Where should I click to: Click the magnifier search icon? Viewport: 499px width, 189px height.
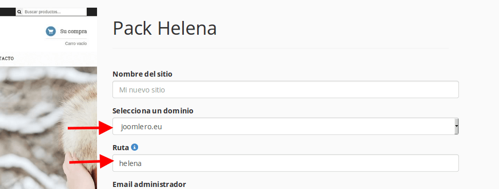click(20, 12)
